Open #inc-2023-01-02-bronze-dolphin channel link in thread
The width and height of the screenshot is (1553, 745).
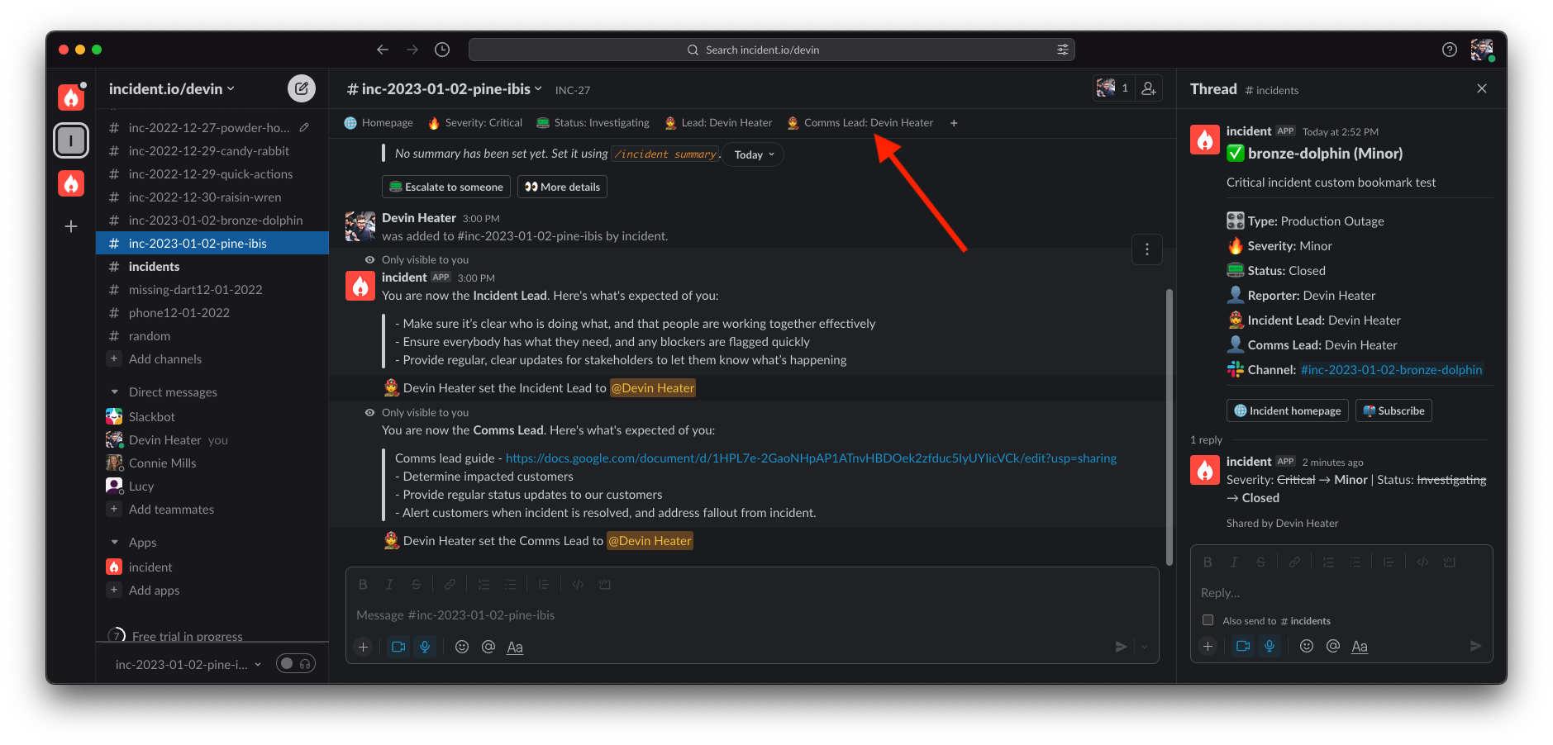1391,369
